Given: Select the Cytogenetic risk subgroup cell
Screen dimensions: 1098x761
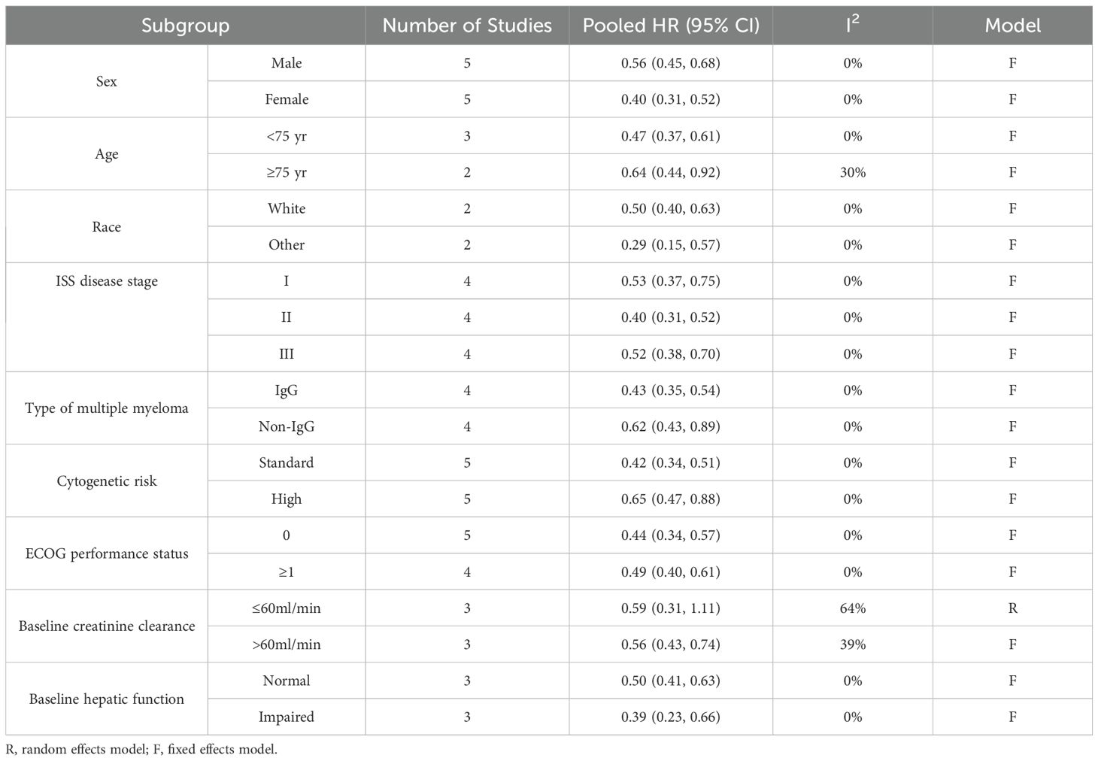Looking at the screenshot, I should coord(107,481).
